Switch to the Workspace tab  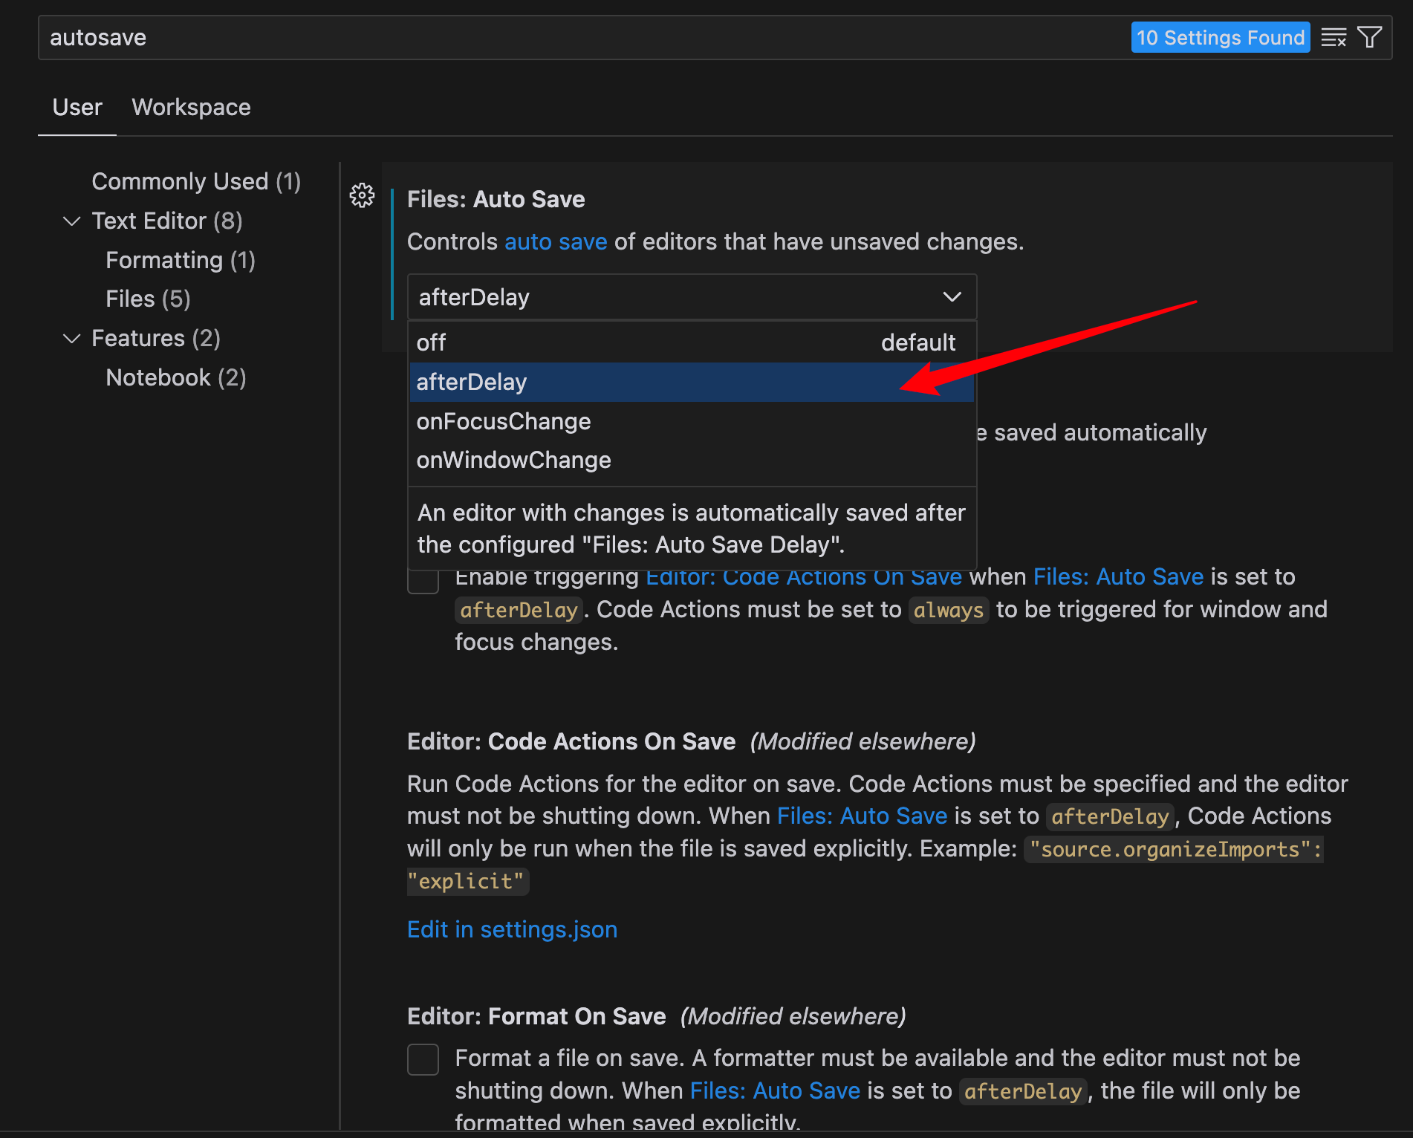pos(191,108)
